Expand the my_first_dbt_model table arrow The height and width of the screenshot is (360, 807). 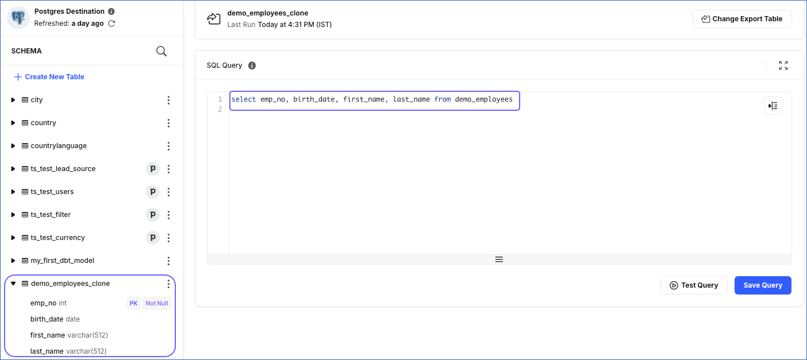[x=13, y=261]
